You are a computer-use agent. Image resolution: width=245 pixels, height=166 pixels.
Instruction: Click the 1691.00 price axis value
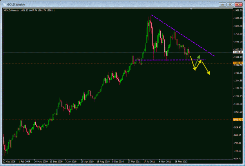coord(238,41)
